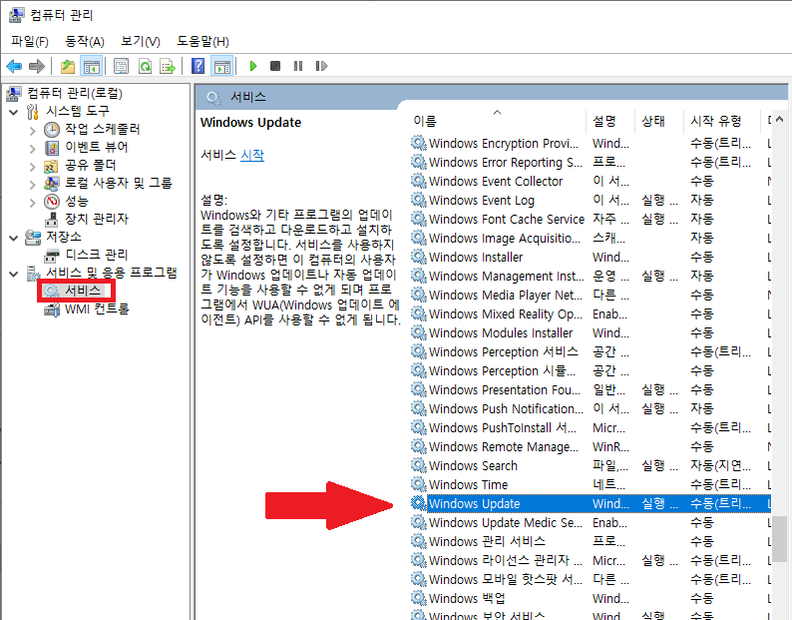Select Windows Modules Installer service
The image size is (792, 620).
tap(590, 332)
